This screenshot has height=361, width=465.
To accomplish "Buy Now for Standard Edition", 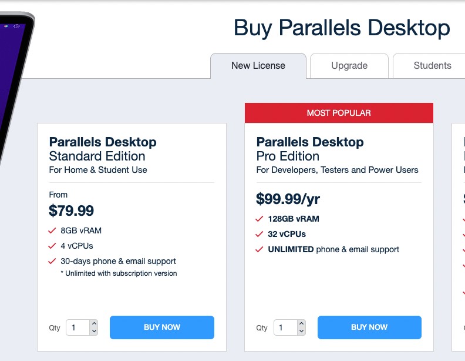I will pos(162,327).
